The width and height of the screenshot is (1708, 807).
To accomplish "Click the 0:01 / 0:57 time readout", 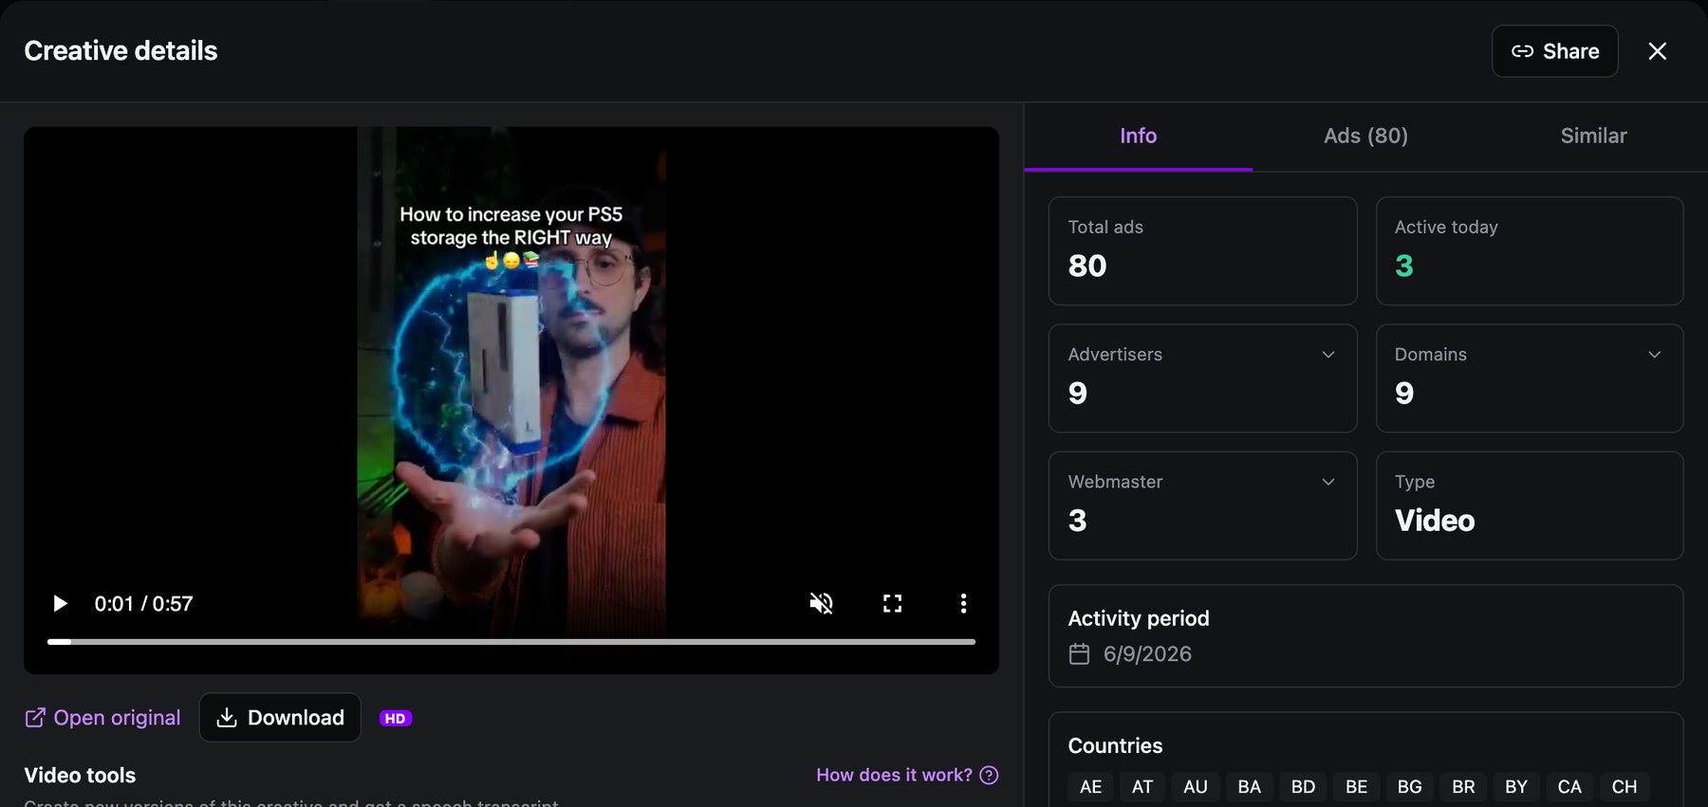I will click(143, 604).
